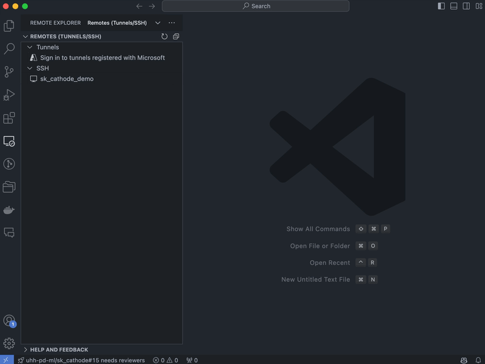Open the Git Graph activity icon
This screenshot has height=364, width=485.
(9, 164)
